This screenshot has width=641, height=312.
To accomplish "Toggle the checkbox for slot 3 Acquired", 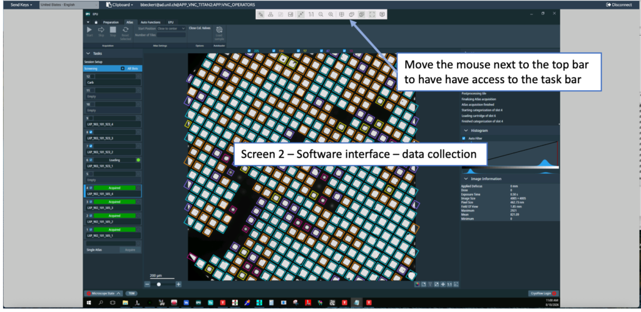I will point(91,202).
